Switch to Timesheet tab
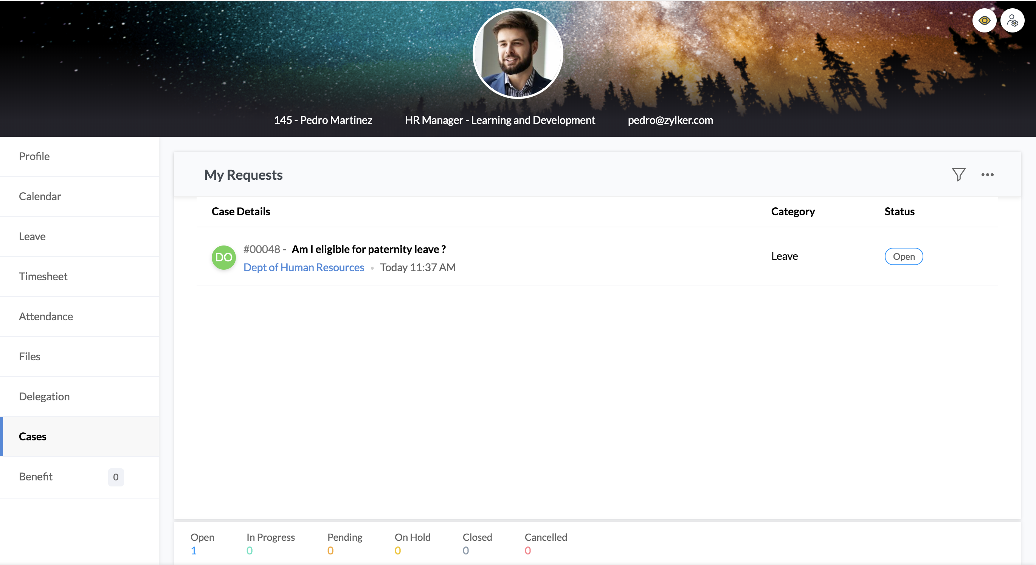 tap(43, 276)
